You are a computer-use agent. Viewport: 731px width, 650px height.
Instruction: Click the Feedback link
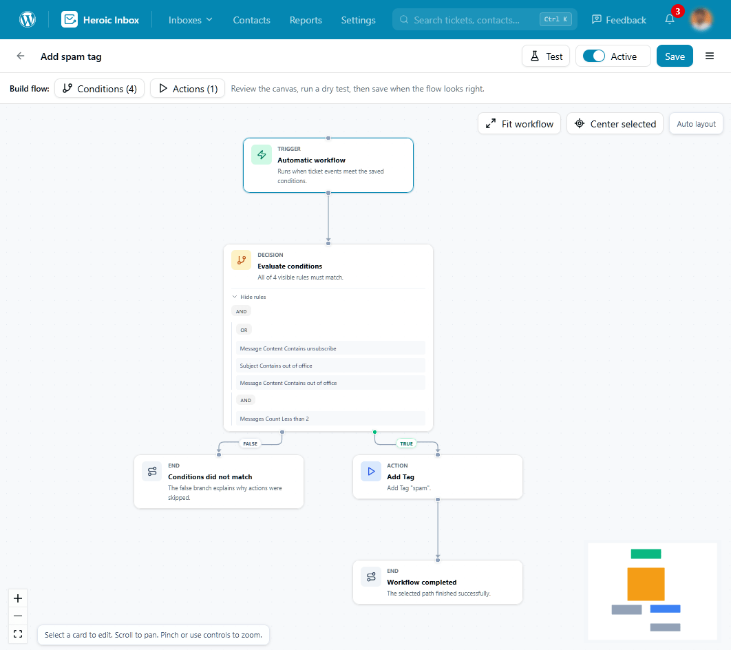619,19
